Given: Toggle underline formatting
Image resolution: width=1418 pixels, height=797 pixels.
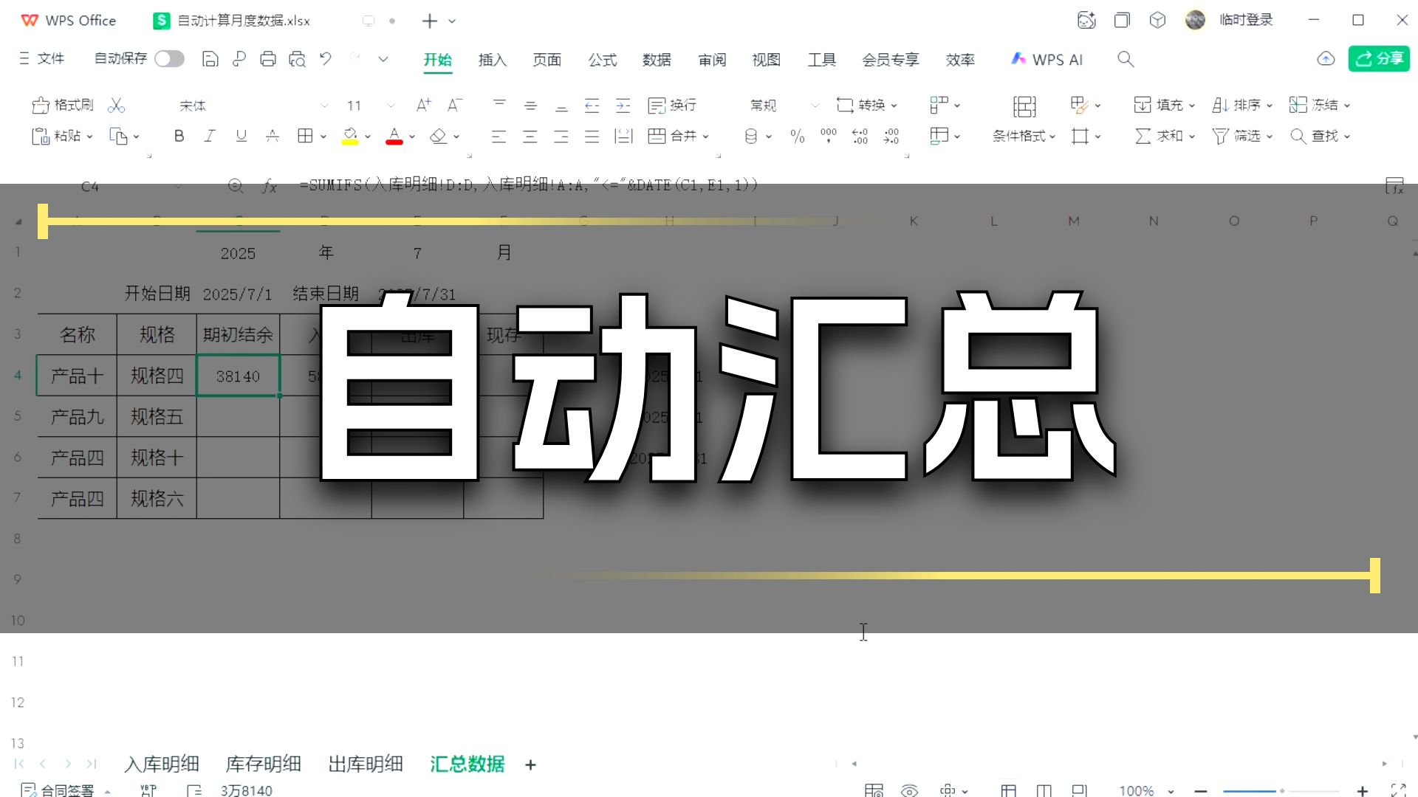Looking at the screenshot, I should 241,136.
